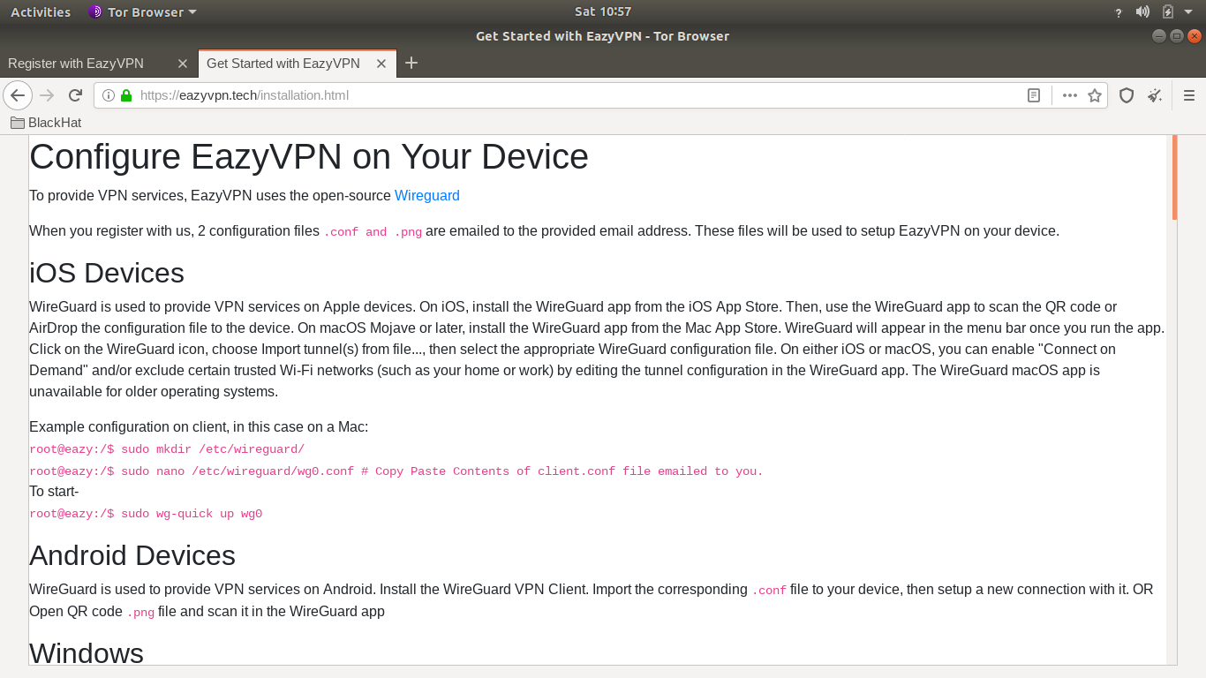Expand the system menu arrow

point(1188,12)
